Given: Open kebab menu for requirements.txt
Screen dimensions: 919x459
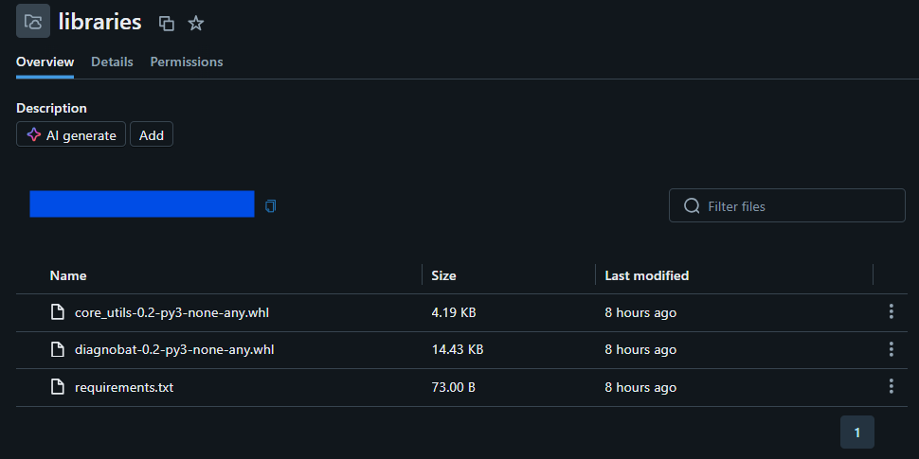Looking at the screenshot, I should tap(891, 386).
